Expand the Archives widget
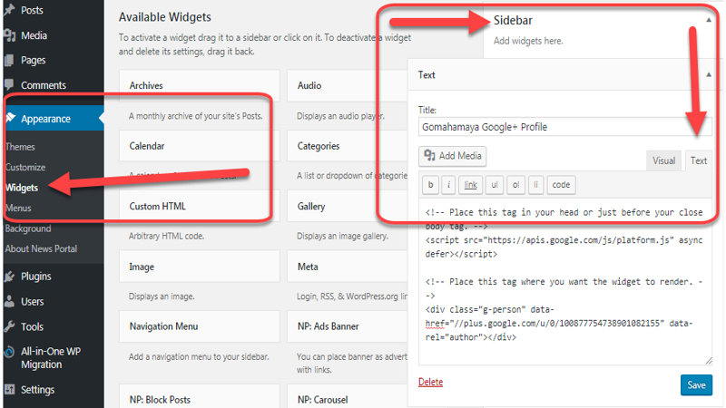This screenshot has width=726, height=408. point(200,85)
